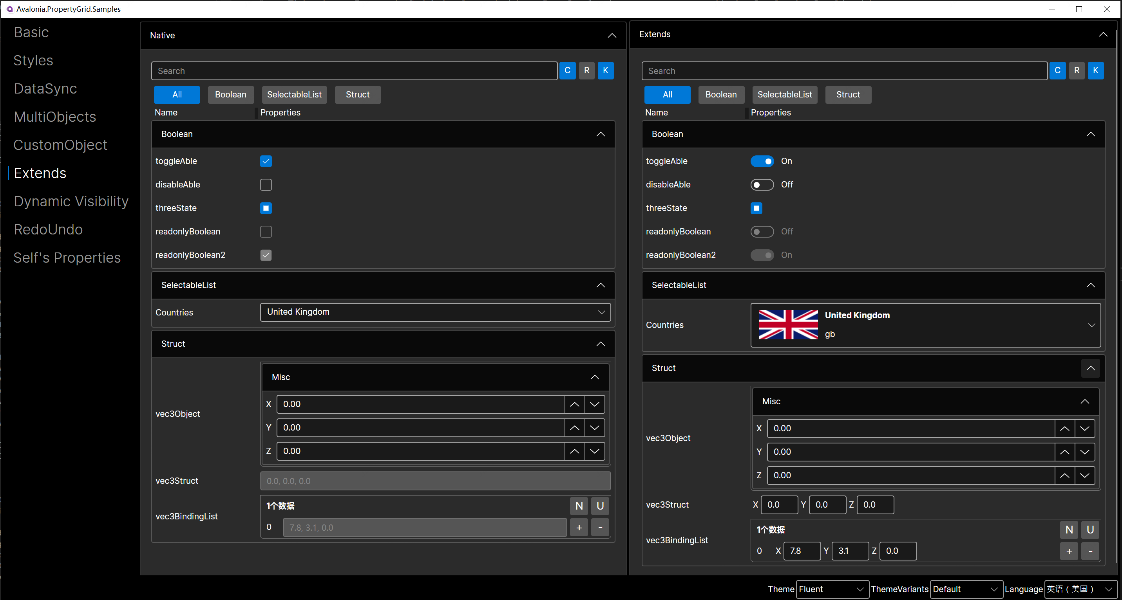The height and width of the screenshot is (600, 1122).
Task: Decrease Z value in Native vec3Object
Action: (595, 451)
